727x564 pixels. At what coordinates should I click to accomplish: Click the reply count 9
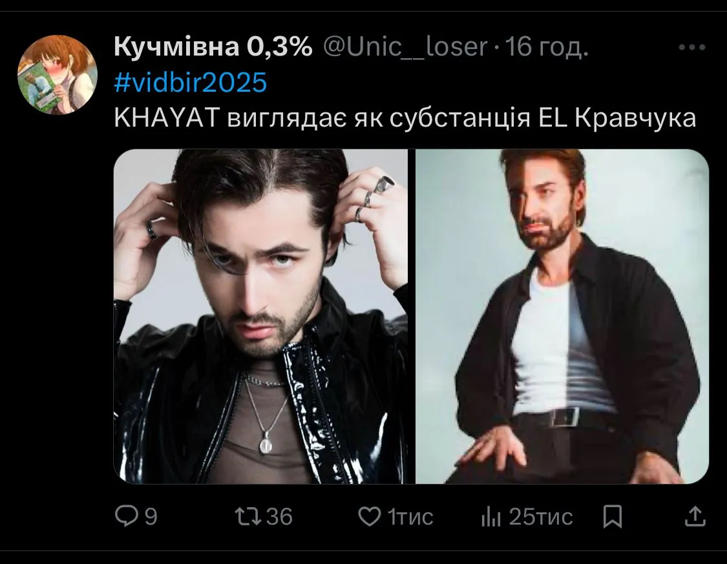[x=151, y=516]
